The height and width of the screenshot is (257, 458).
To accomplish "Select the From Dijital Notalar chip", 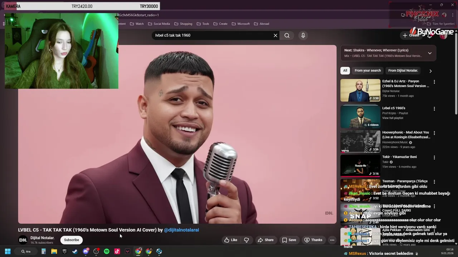I will tap(403, 71).
